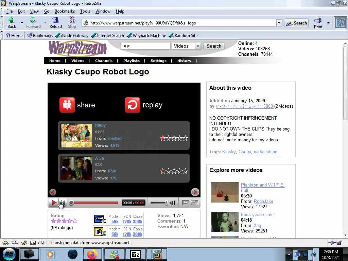Open the RobnJake channel link
This screenshot has width=348, height=261.
click(263, 201)
